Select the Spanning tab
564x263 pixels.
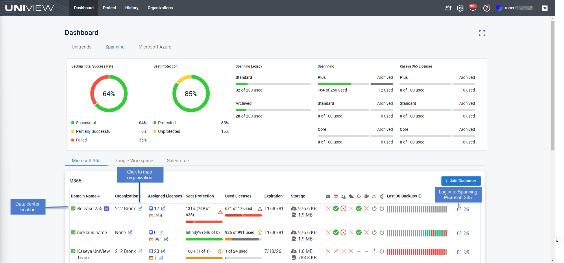pos(115,47)
